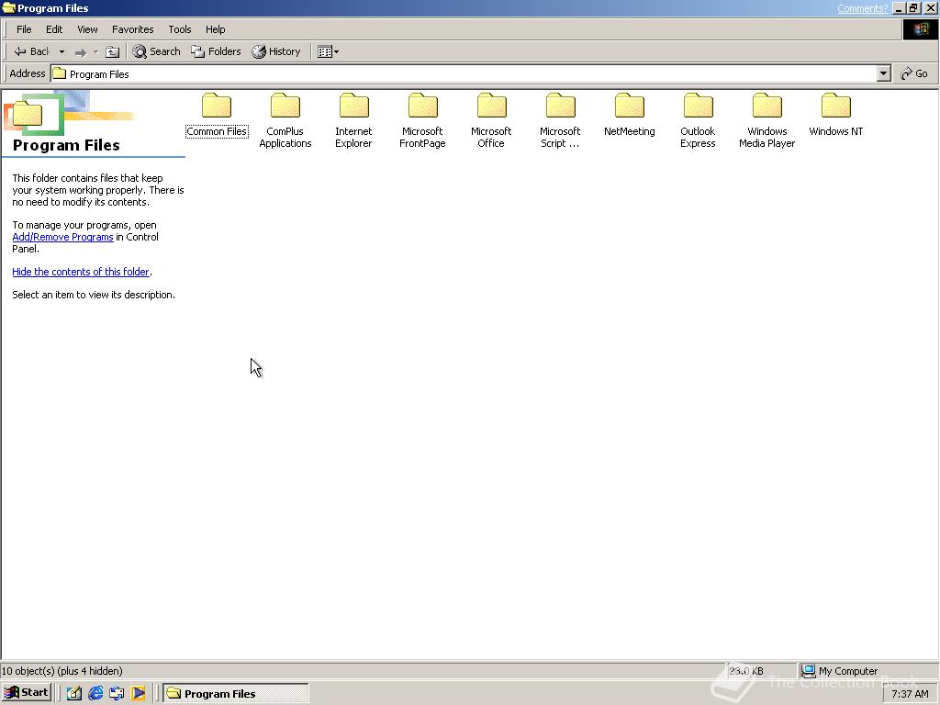Open the Edit menu
The width and height of the screenshot is (940, 705).
click(x=54, y=29)
